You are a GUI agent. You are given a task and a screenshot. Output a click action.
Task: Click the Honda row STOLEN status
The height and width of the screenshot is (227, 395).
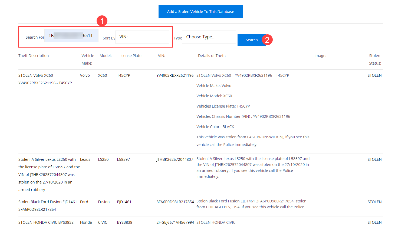[375, 222]
